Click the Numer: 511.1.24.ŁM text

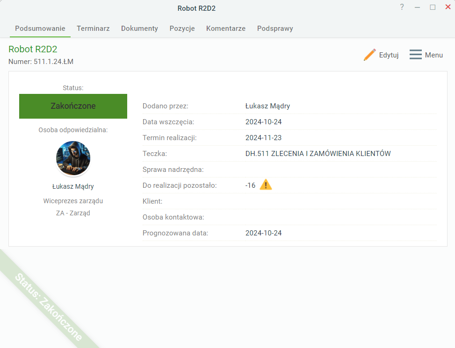[x=41, y=62]
